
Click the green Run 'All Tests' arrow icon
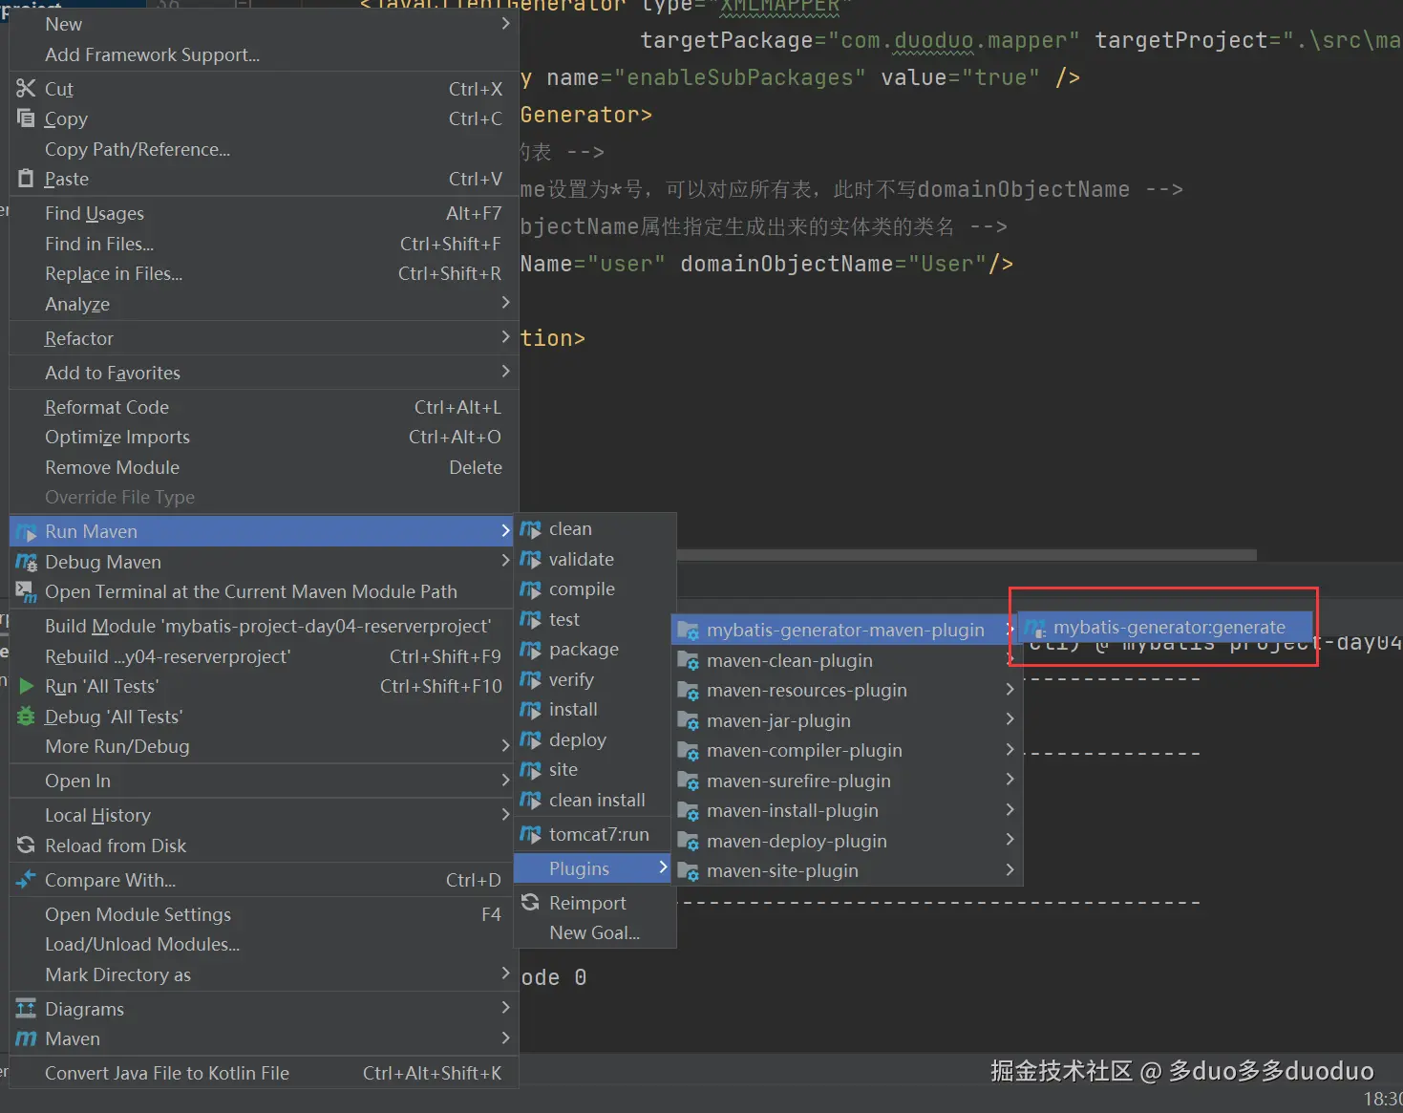[27, 686]
